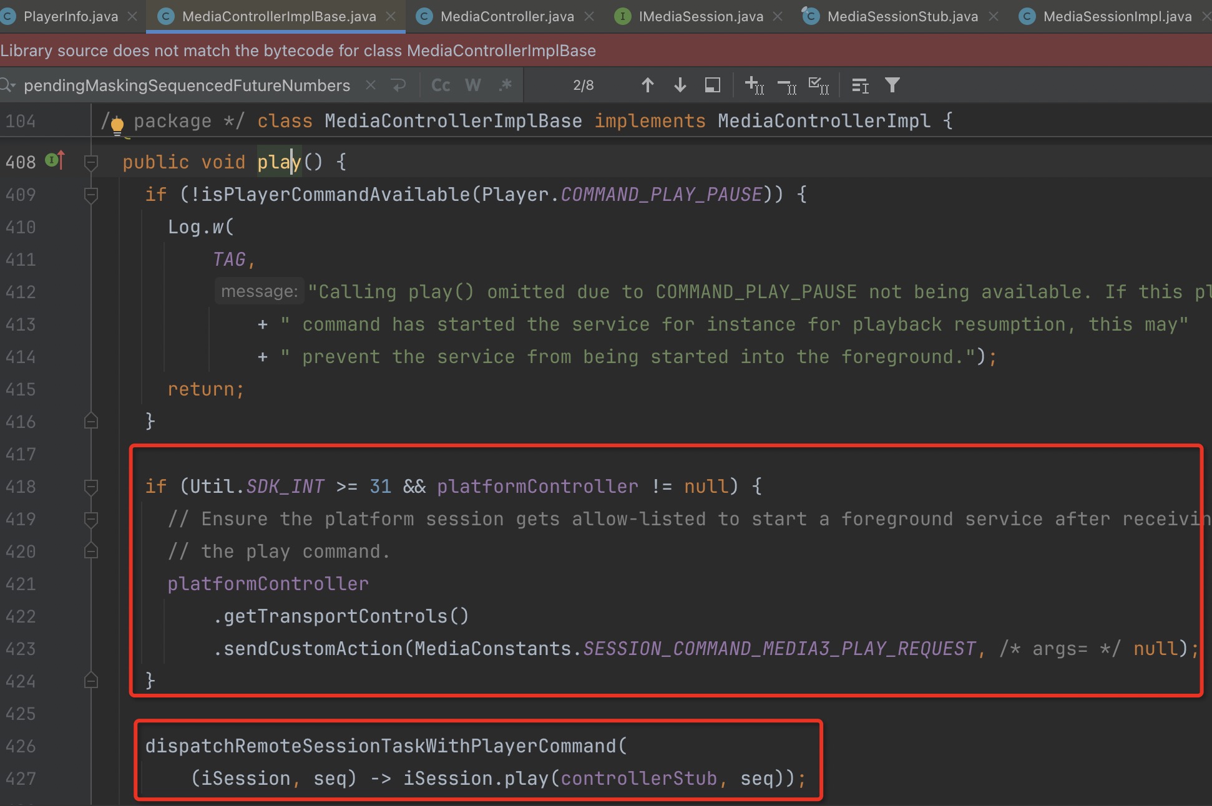Viewport: 1212px width, 806px height.
Task: Click unselect occurrence icon
Action: coord(787,85)
